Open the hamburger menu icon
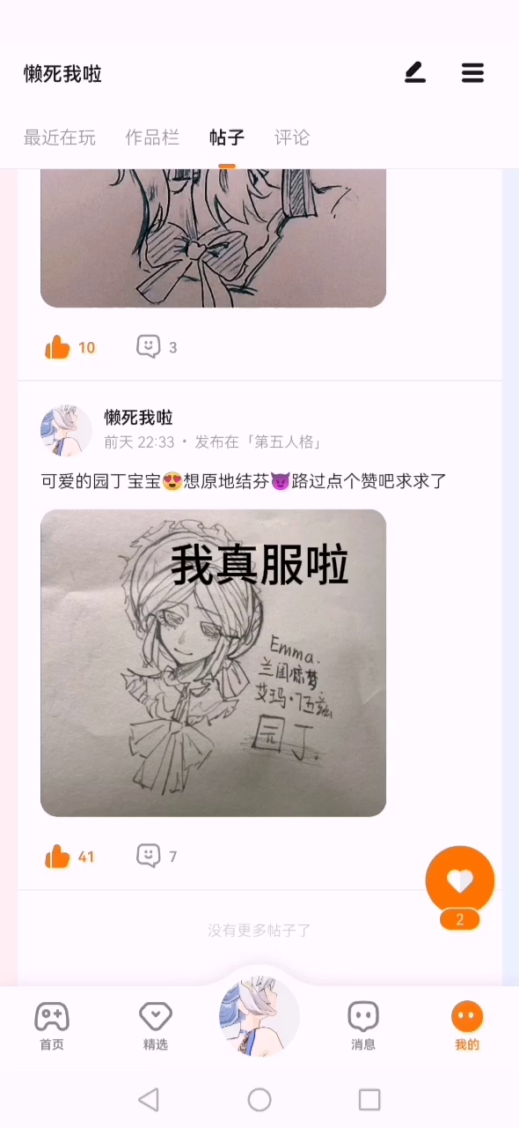519x1128 pixels. pos(472,73)
